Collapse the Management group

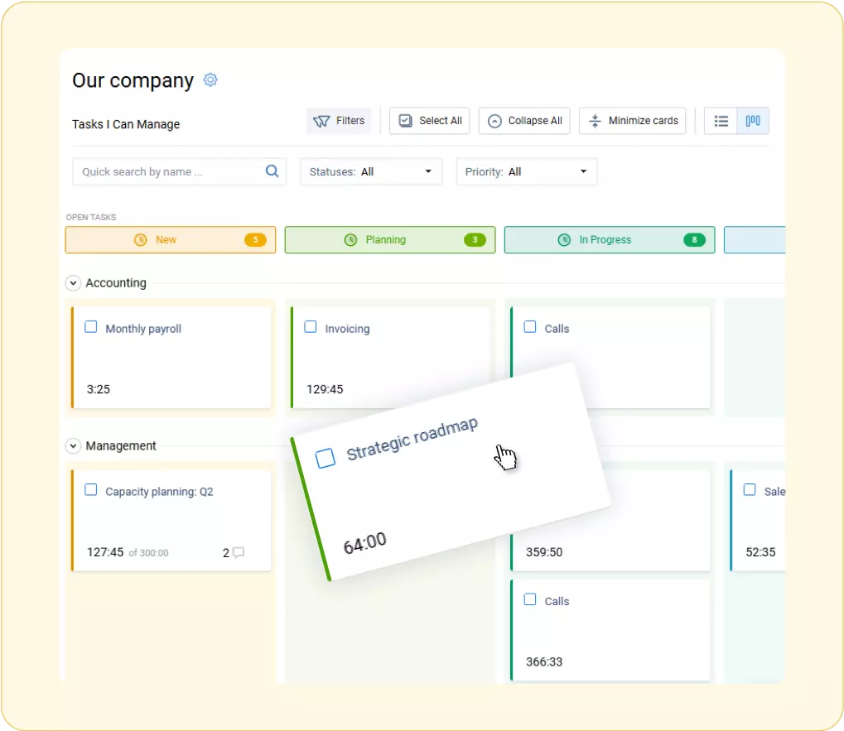point(73,445)
